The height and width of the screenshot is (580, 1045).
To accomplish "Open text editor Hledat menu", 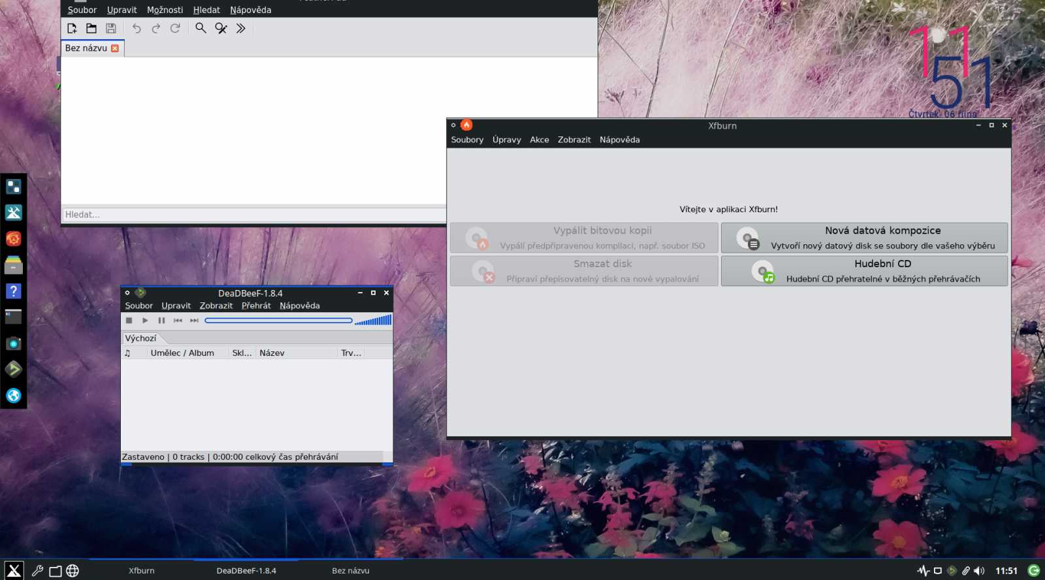I will coord(206,10).
